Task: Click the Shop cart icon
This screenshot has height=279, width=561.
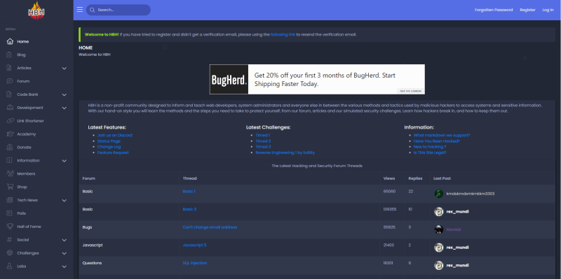Action: (10, 187)
